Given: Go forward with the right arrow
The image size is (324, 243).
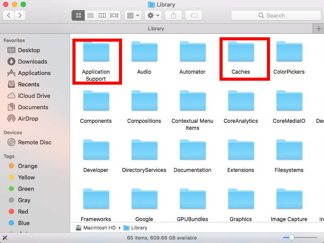Looking at the screenshot, I should pyautogui.click(x=20, y=15).
